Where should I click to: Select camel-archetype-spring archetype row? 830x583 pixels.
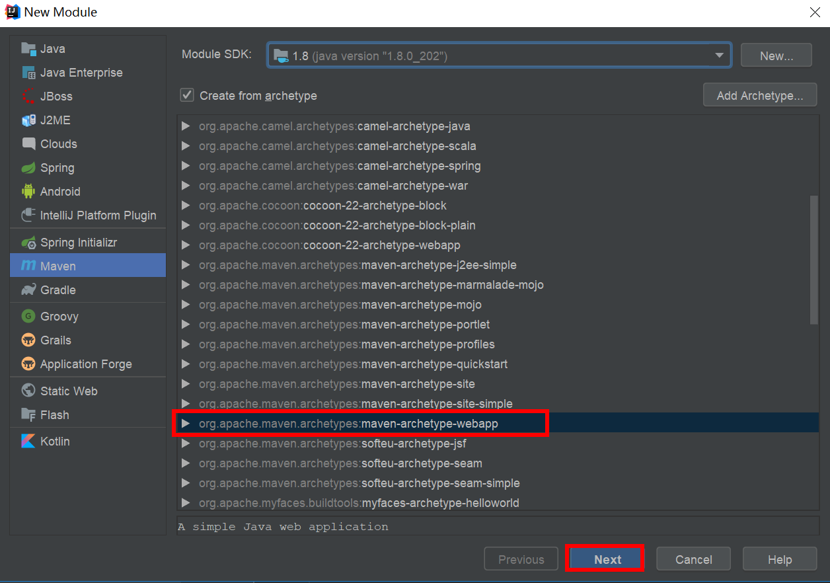[x=498, y=166]
